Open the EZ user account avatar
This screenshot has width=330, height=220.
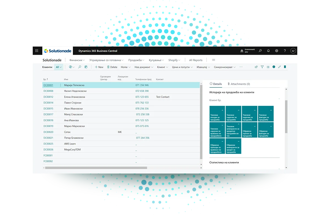293,51
